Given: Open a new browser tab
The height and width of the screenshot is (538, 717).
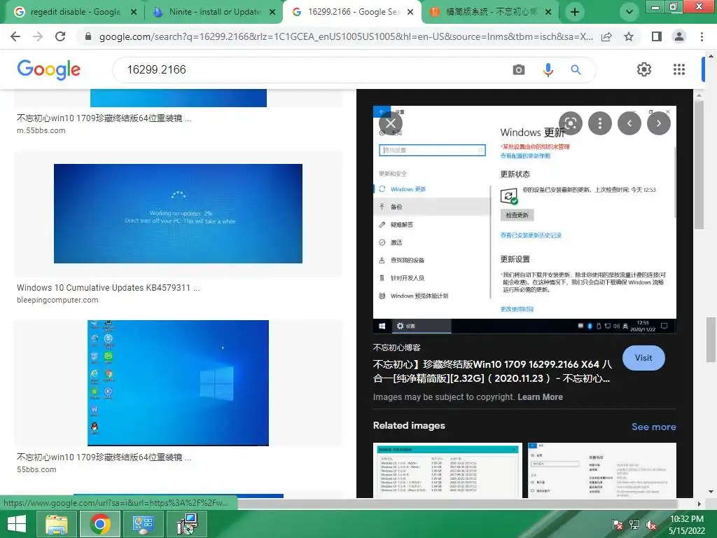Looking at the screenshot, I should tap(575, 12).
